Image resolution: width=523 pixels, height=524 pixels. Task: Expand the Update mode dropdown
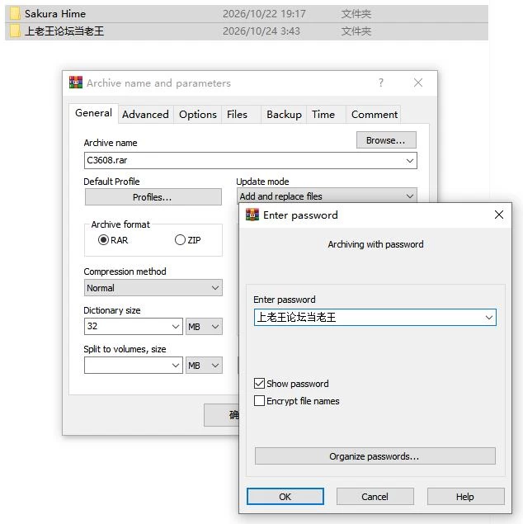coord(410,196)
